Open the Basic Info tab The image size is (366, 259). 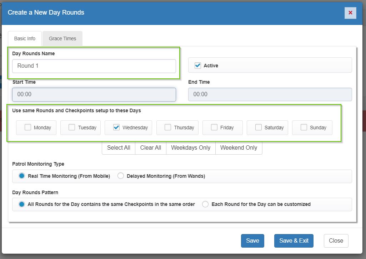pos(25,38)
